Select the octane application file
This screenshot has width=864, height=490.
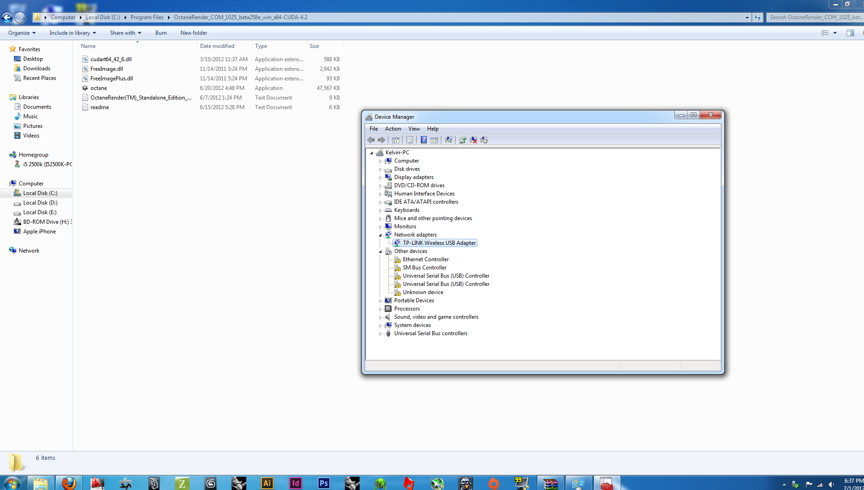[x=99, y=88]
